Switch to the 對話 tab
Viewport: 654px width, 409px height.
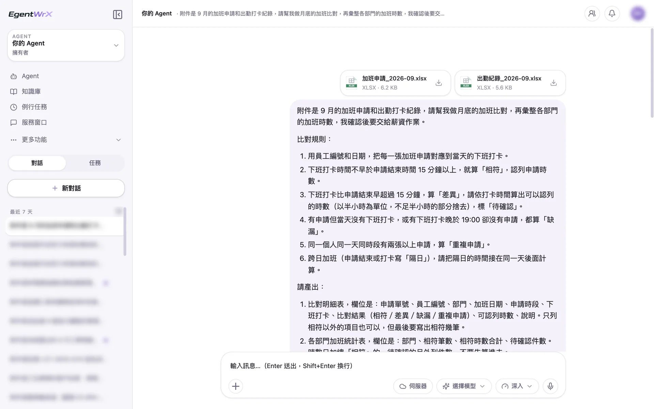click(37, 163)
